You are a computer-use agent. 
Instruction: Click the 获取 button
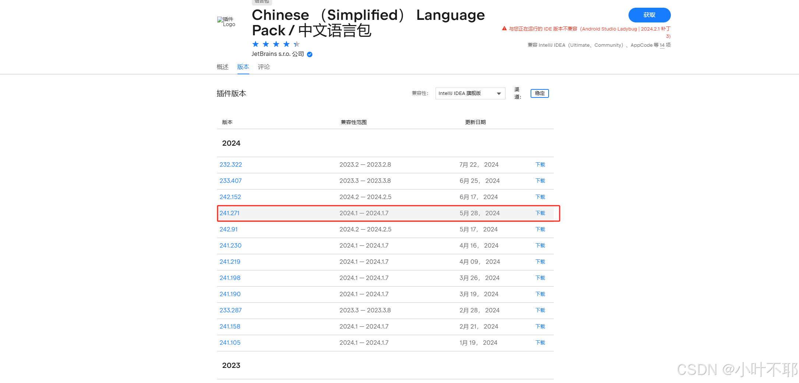point(650,15)
